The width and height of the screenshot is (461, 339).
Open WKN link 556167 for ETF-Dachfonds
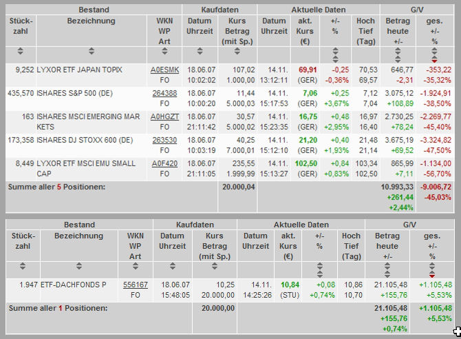[x=136, y=285]
